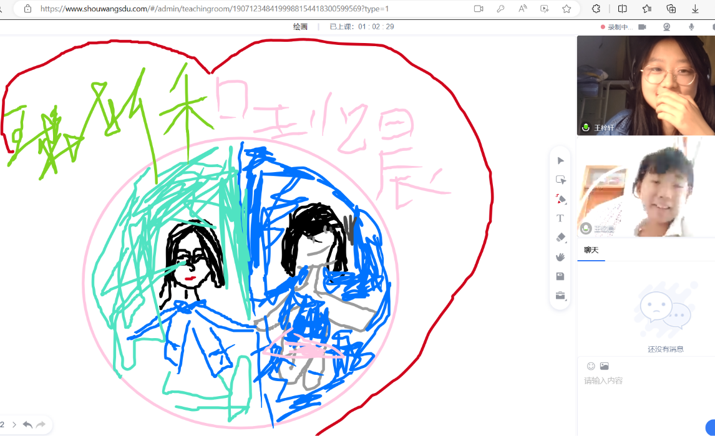
Task: Click the 还没有消息 empty chat text
Action: [x=665, y=349]
